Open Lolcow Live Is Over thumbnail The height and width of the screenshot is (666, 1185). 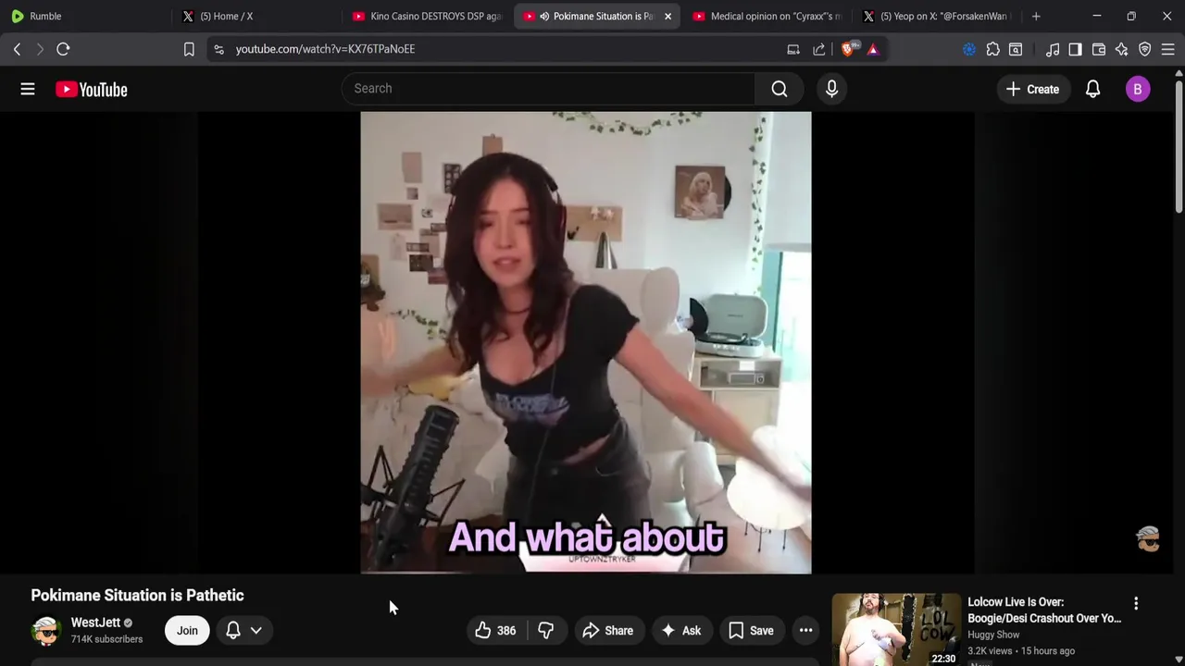click(896, 629)
